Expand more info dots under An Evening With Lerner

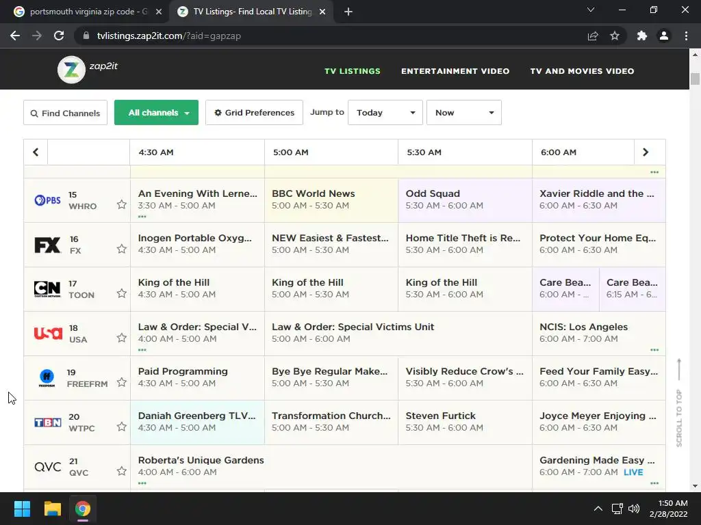(142, 217)
